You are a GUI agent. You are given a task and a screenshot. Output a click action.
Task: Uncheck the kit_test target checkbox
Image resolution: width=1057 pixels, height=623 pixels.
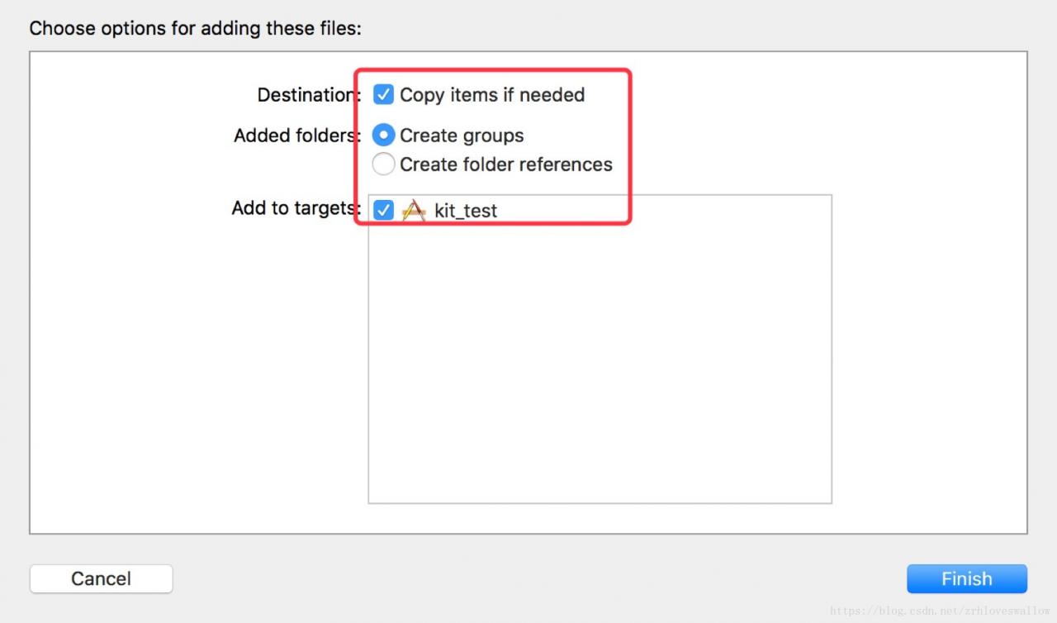point(383,211)
